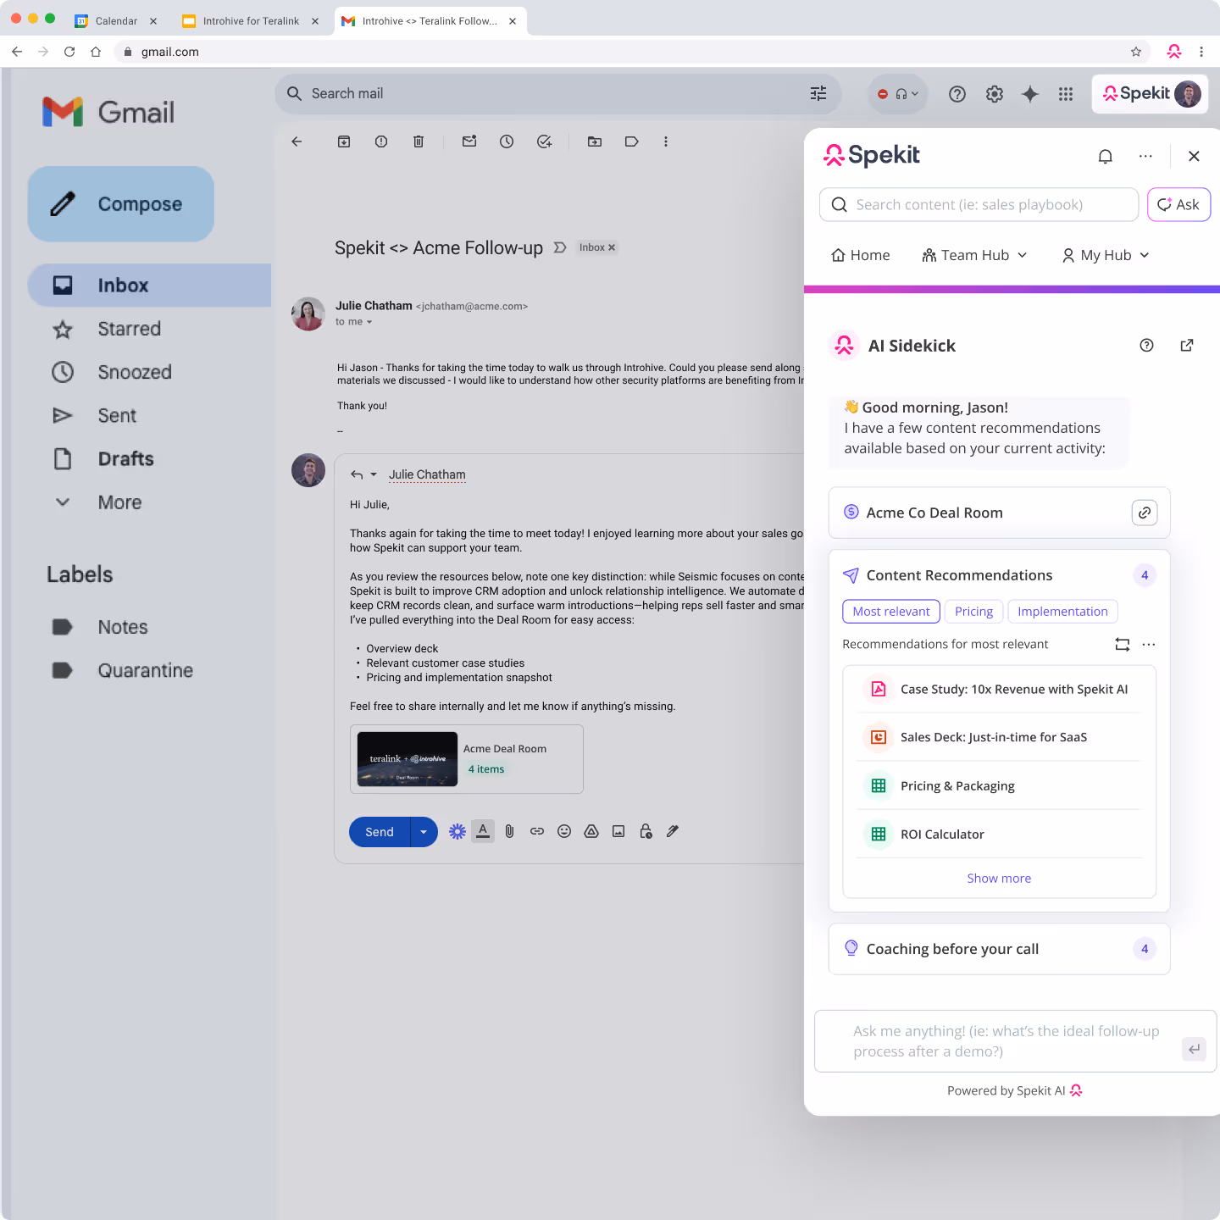This screenshot has width=1220, height=1220.
Task: Click the Compose button
Action: click(x=121, y=204)
